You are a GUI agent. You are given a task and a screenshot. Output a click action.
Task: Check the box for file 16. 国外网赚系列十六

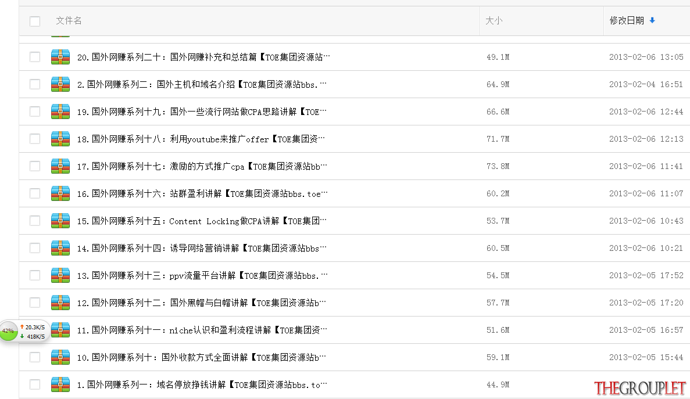[35, 193]
